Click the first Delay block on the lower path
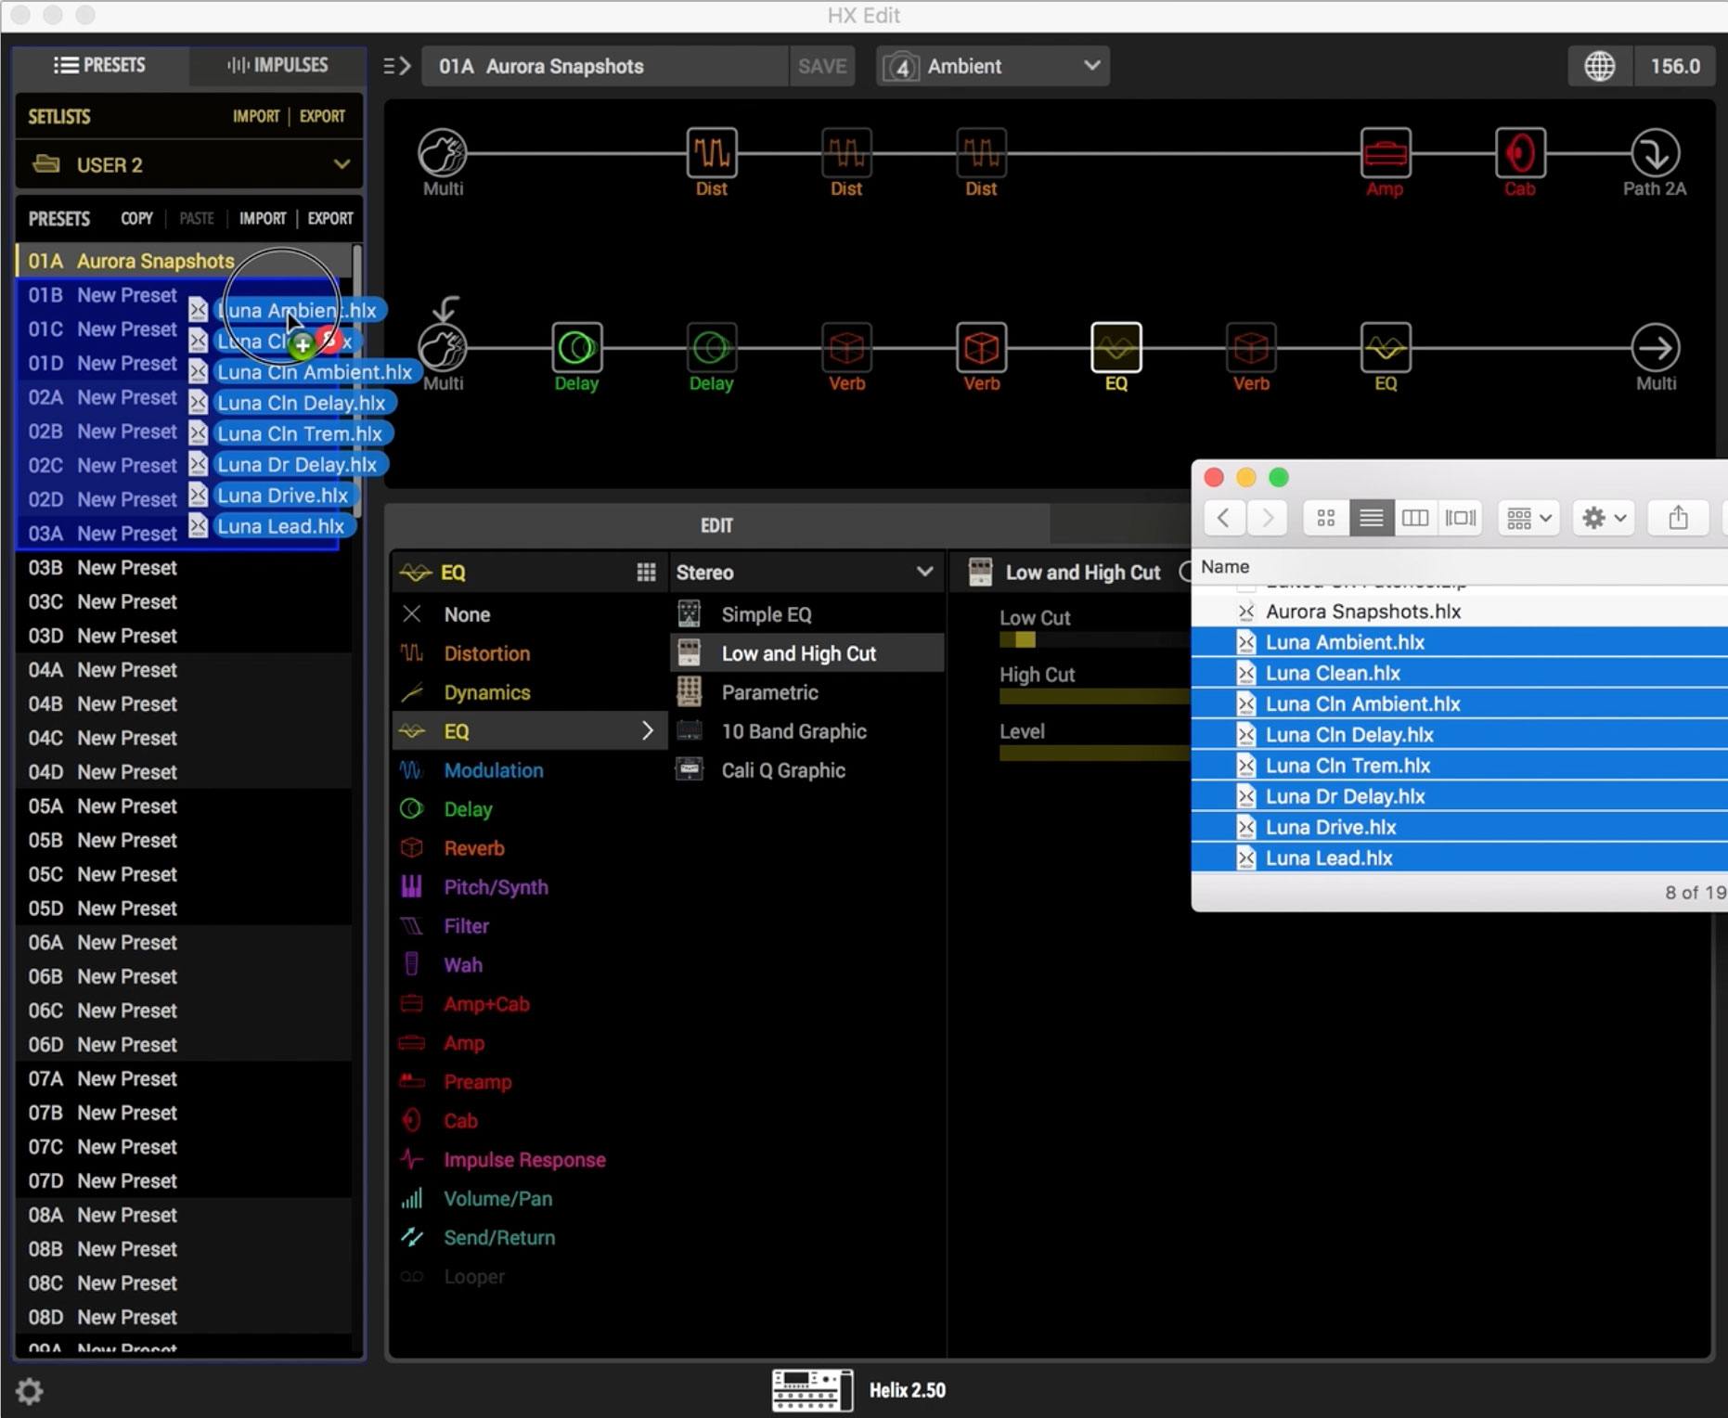Screen dimensions: 1728x1418 pyautogui.click(x=576, y=349)
